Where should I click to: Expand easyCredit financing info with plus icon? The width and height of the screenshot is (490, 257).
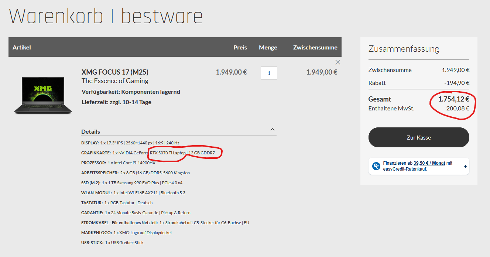465,167
